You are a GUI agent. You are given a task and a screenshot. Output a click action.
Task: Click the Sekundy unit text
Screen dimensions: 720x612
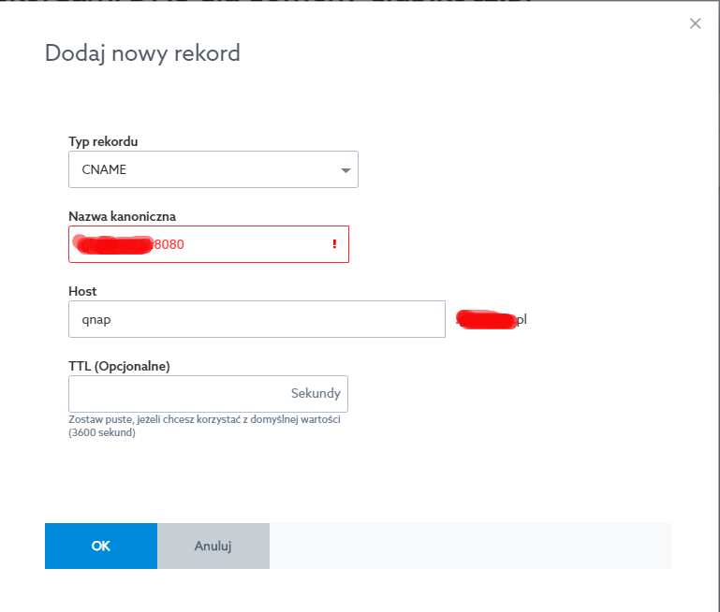point(316,394)
